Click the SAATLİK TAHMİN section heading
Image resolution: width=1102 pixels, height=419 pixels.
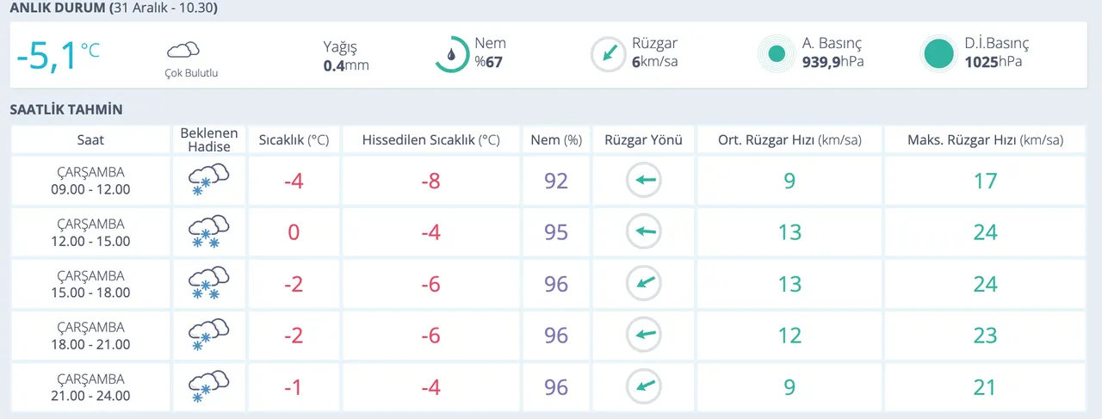click(x=66, y=110)
